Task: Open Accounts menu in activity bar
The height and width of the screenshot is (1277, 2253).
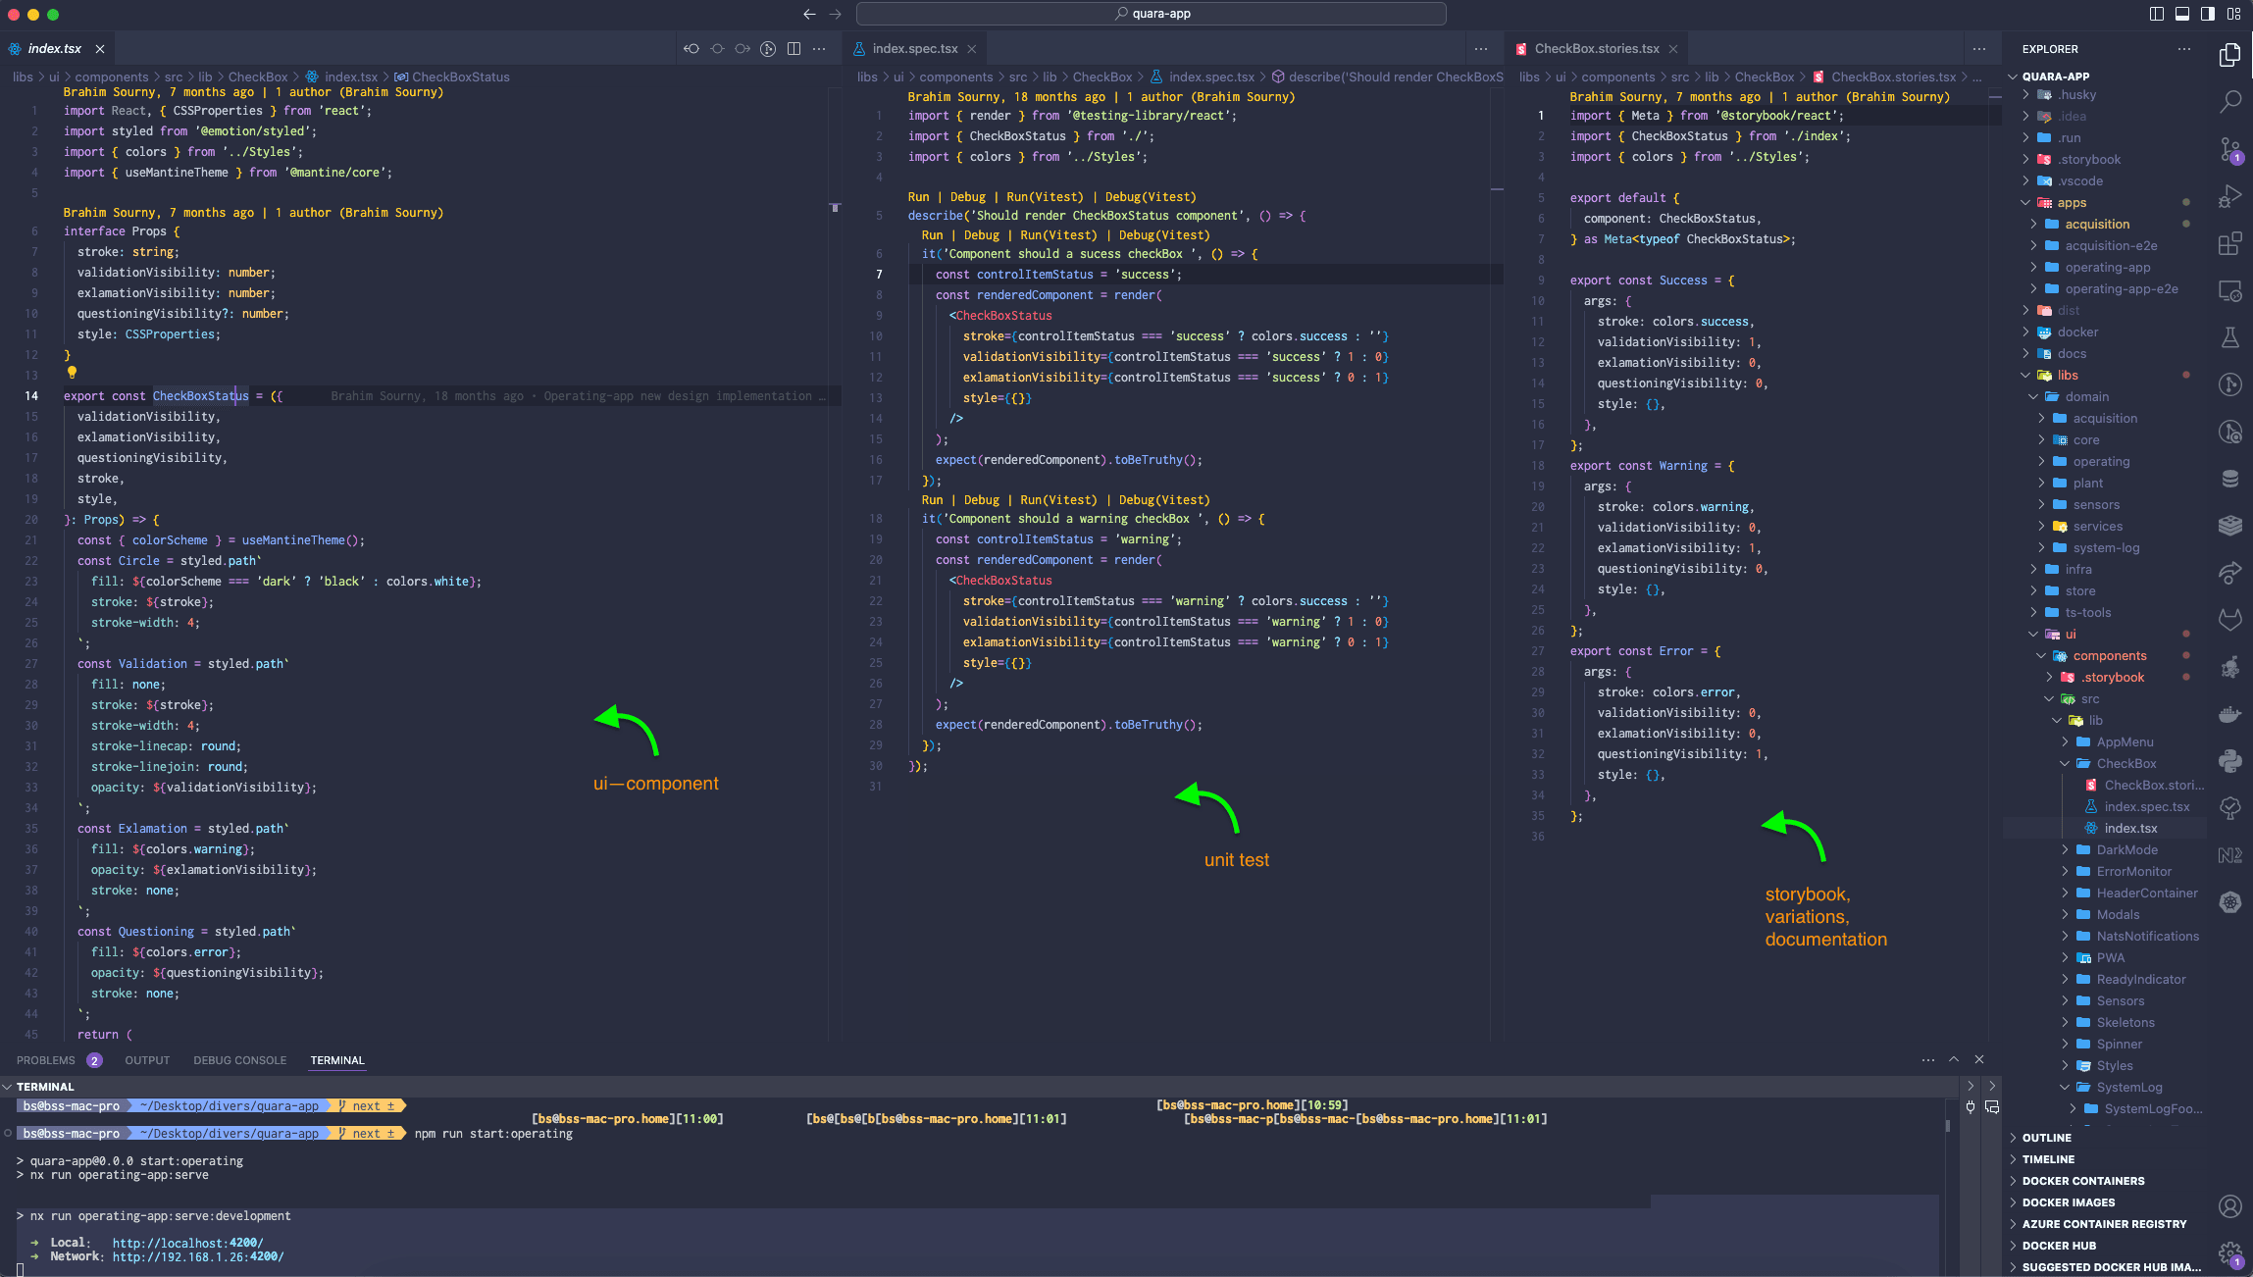Action: point(2229,1206)
